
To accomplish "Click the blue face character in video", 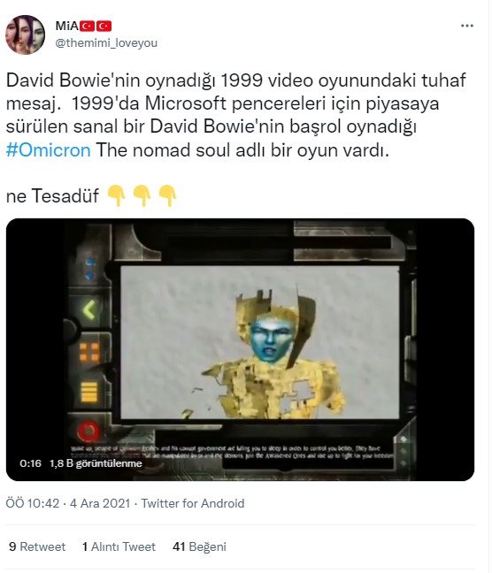I will click(271, 339).
